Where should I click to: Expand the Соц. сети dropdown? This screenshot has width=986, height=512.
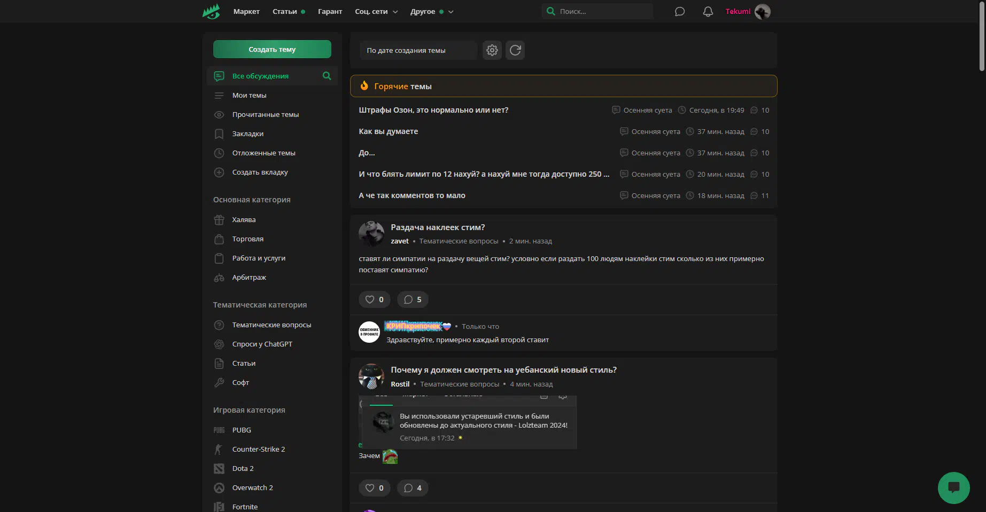coord(376,11)
